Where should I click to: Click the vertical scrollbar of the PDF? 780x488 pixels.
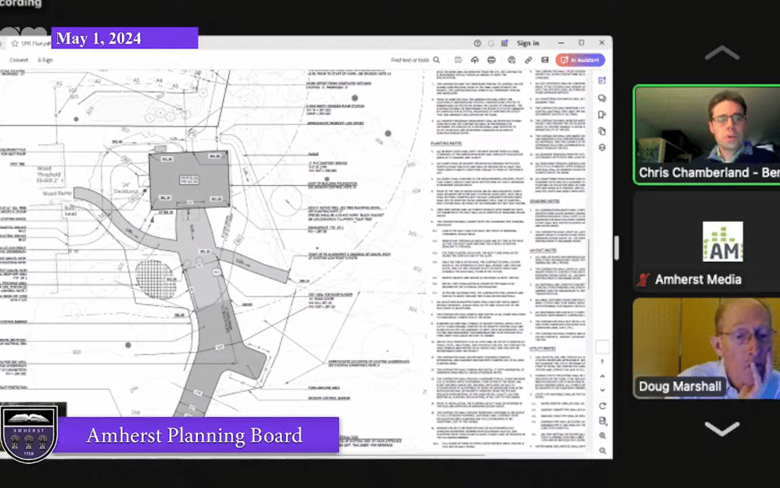click(x=588, y=264)
